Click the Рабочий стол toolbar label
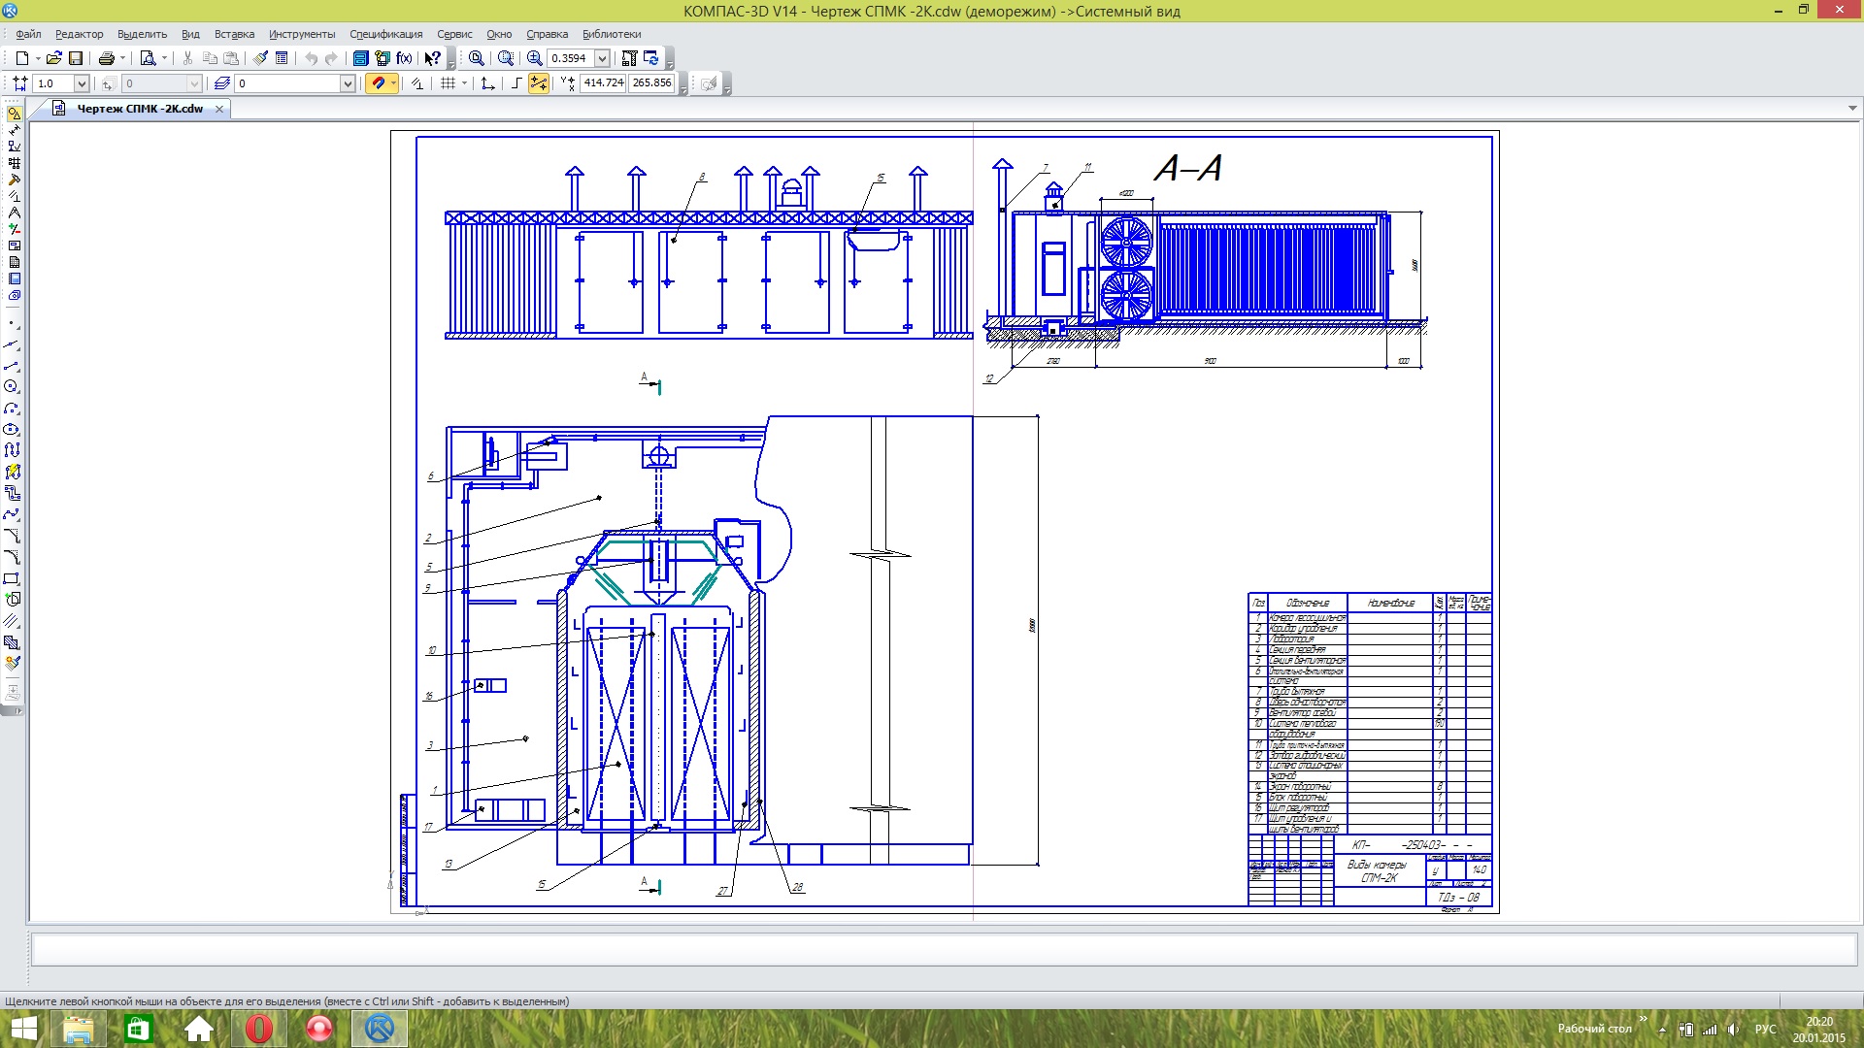Image resolution: width=1864 pixels, height=1048 pixels. (1594, 1029)
